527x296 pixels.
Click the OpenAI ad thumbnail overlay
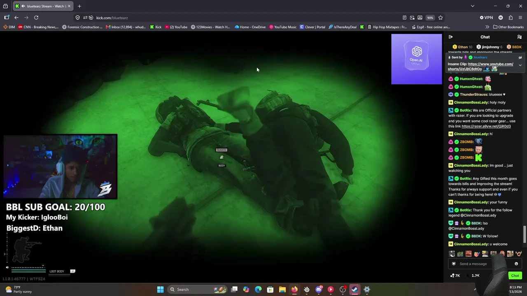click(416, 59)
